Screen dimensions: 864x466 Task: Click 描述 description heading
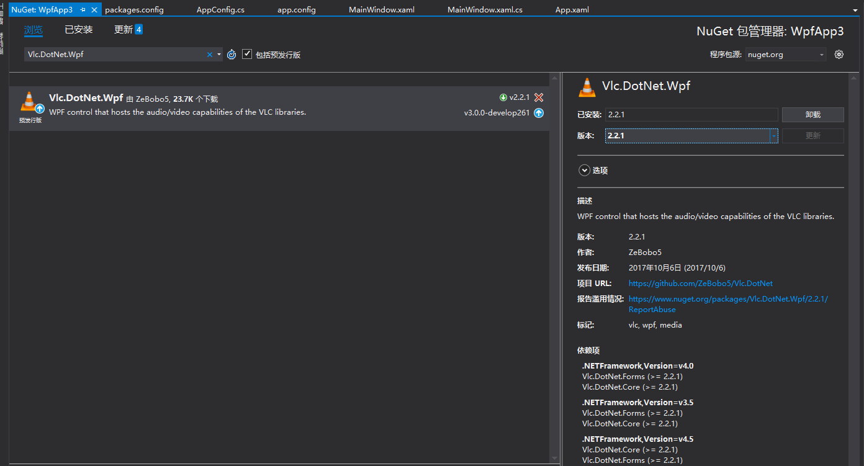click(585, 201)
